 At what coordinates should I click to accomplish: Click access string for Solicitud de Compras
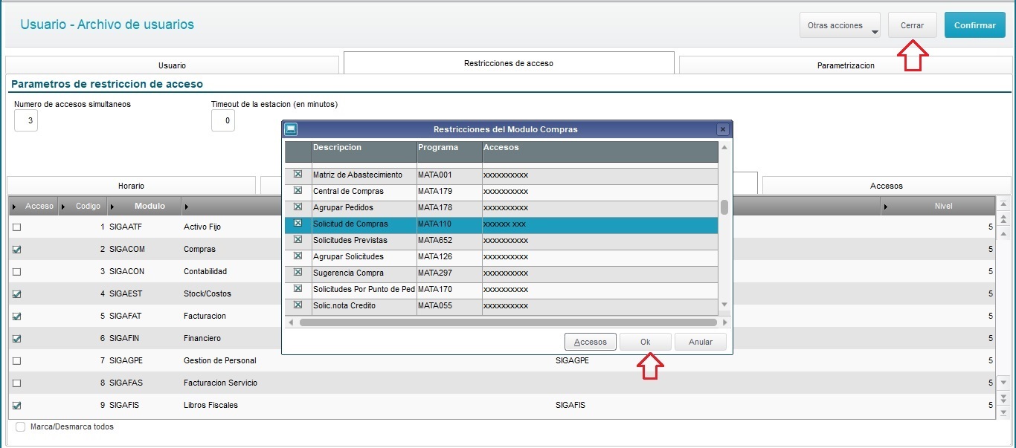[504, 224]
